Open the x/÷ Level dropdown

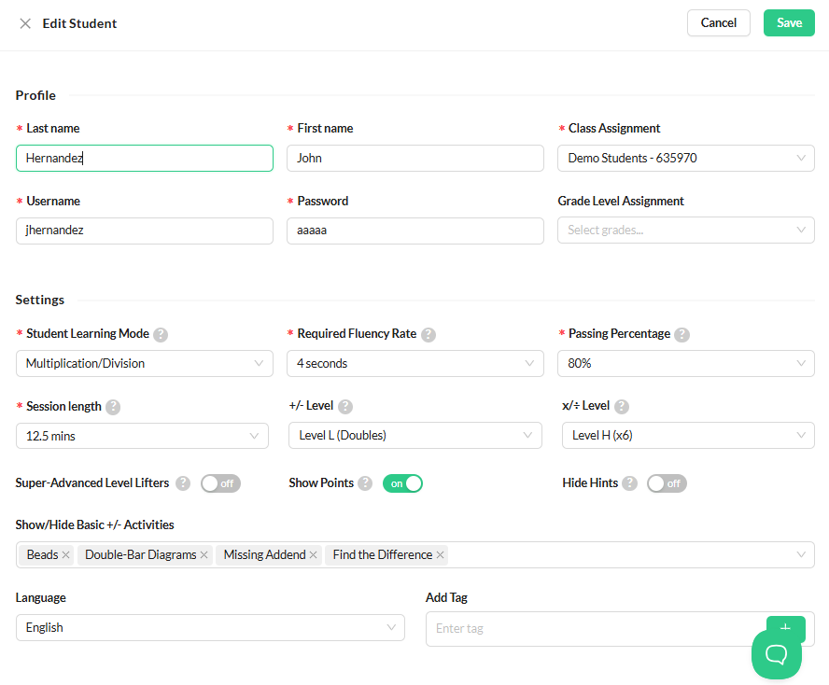(x=688, y=436)
